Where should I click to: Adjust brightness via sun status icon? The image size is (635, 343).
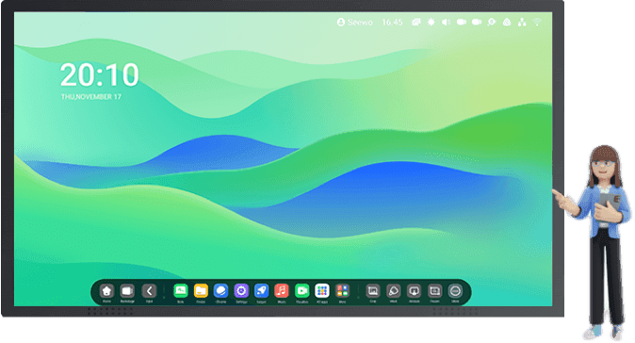(431, 22)
